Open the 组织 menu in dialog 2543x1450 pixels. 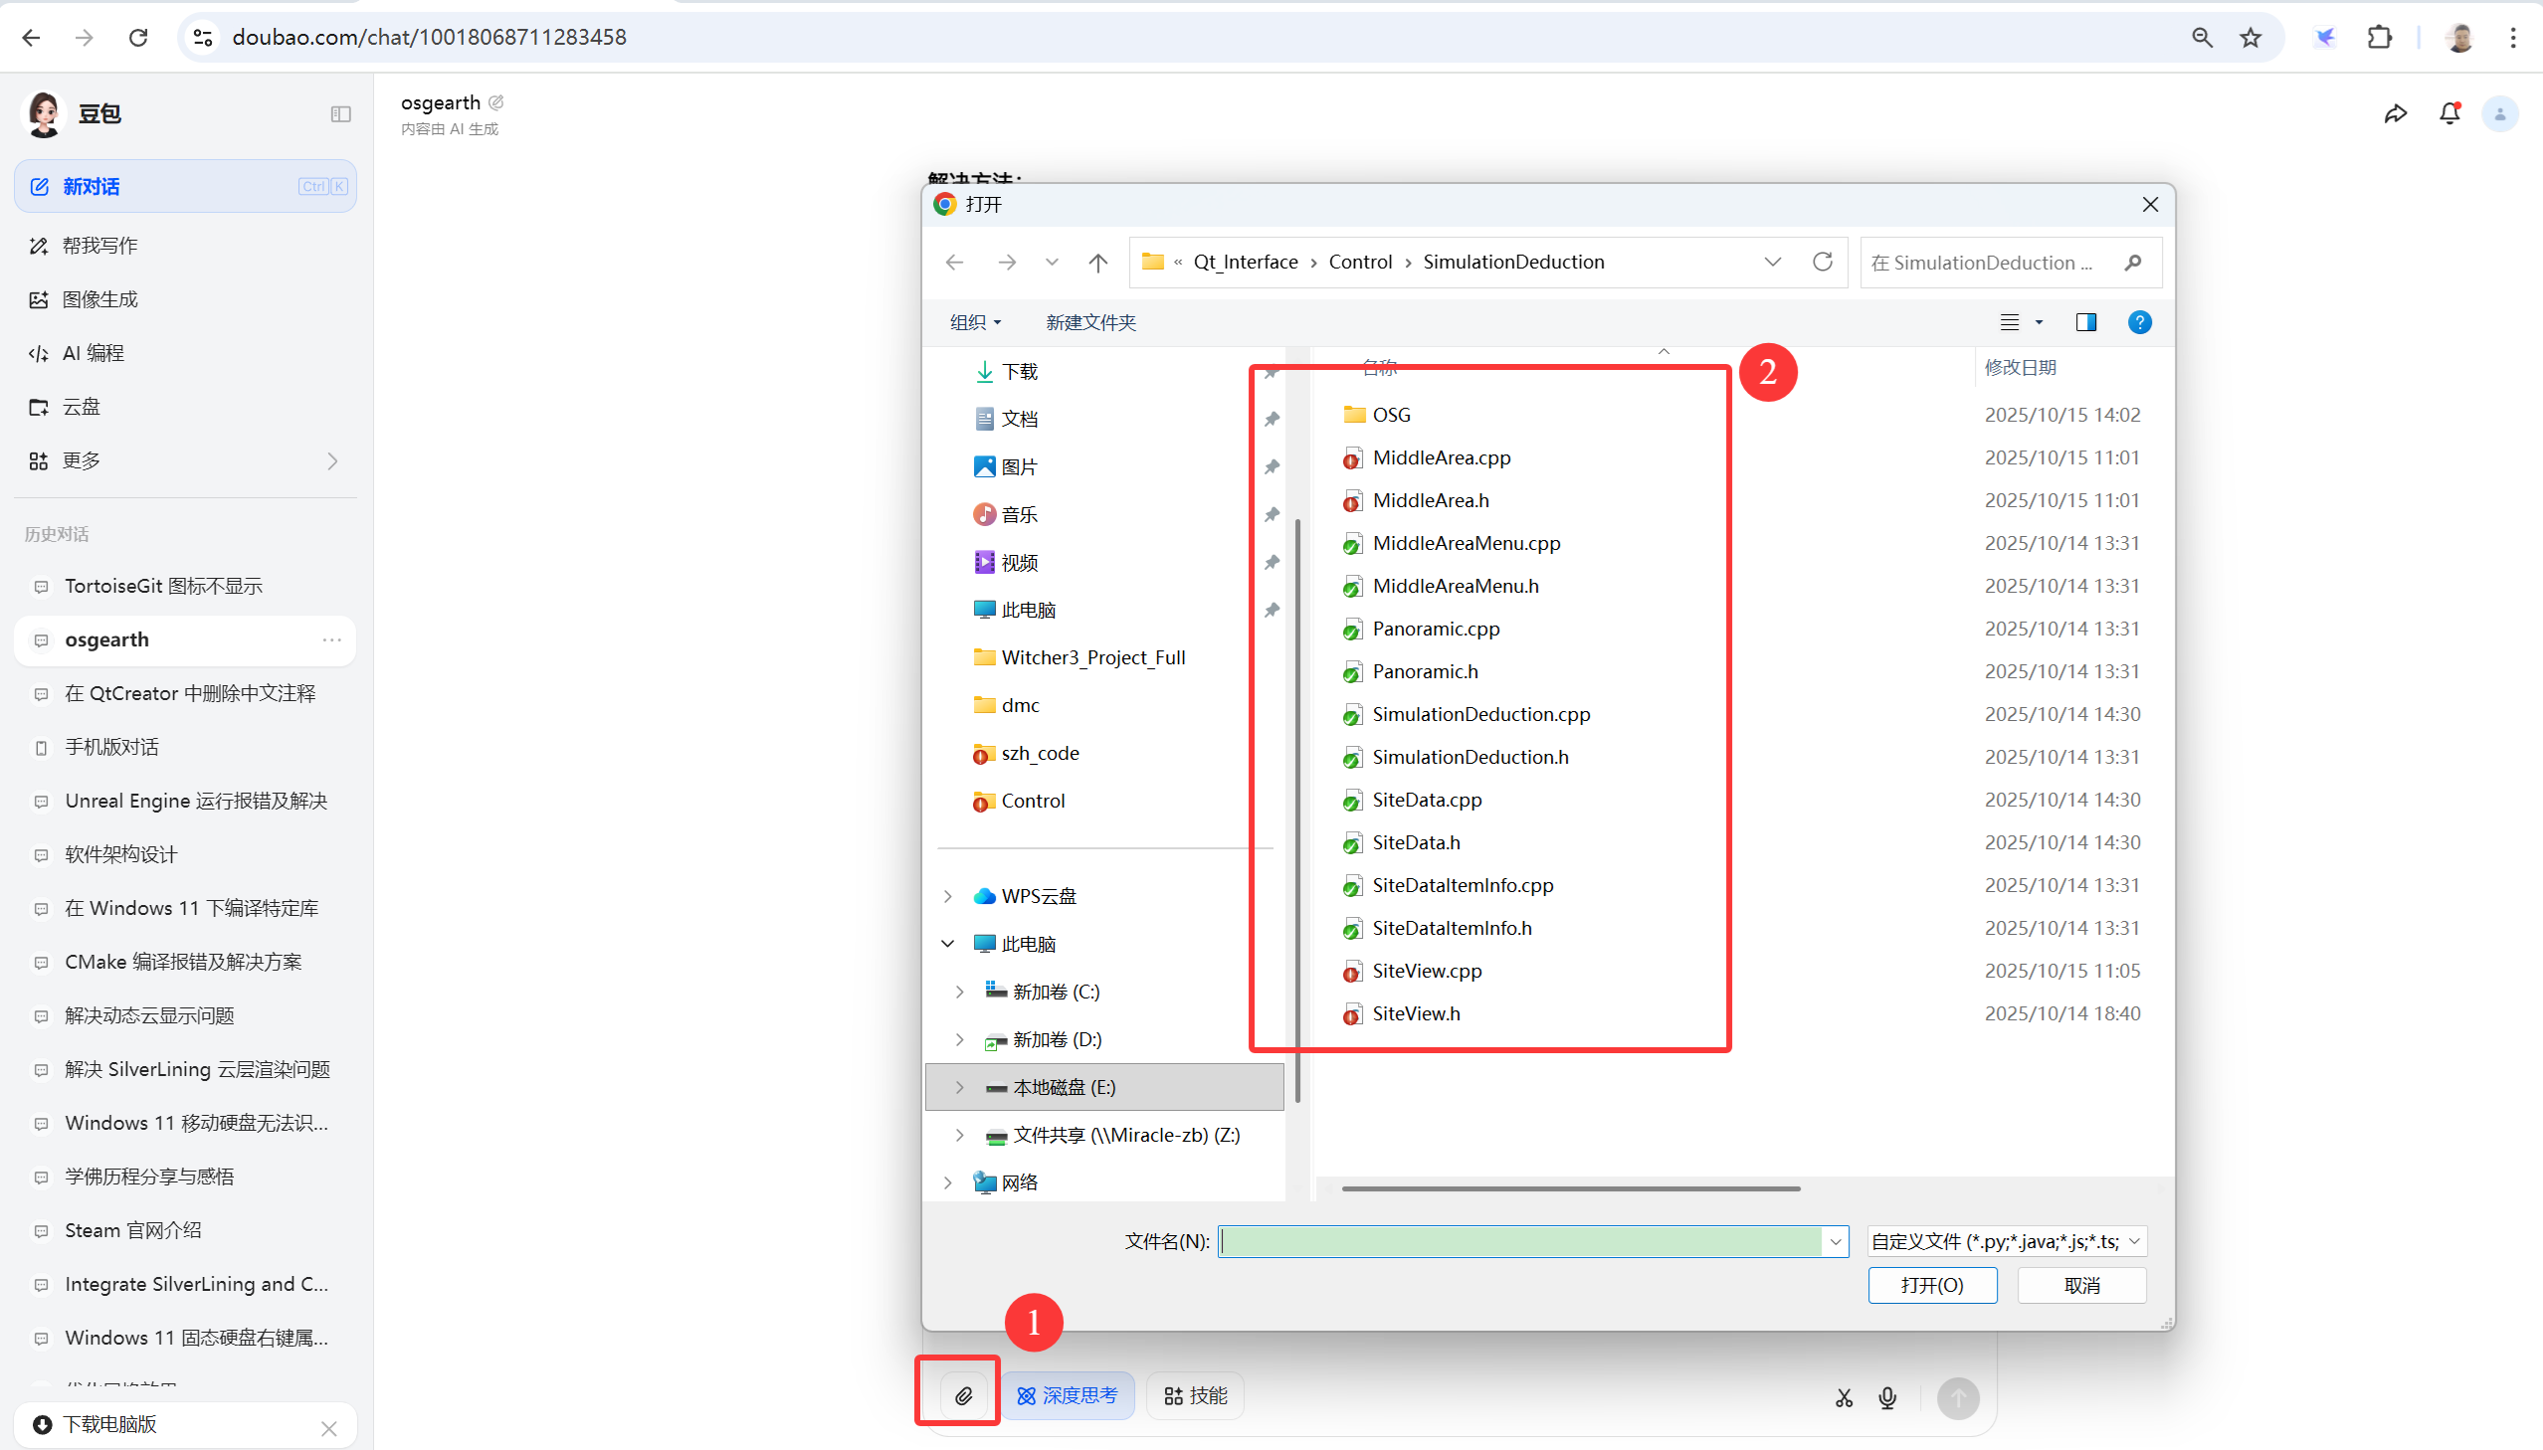(974, 322)
